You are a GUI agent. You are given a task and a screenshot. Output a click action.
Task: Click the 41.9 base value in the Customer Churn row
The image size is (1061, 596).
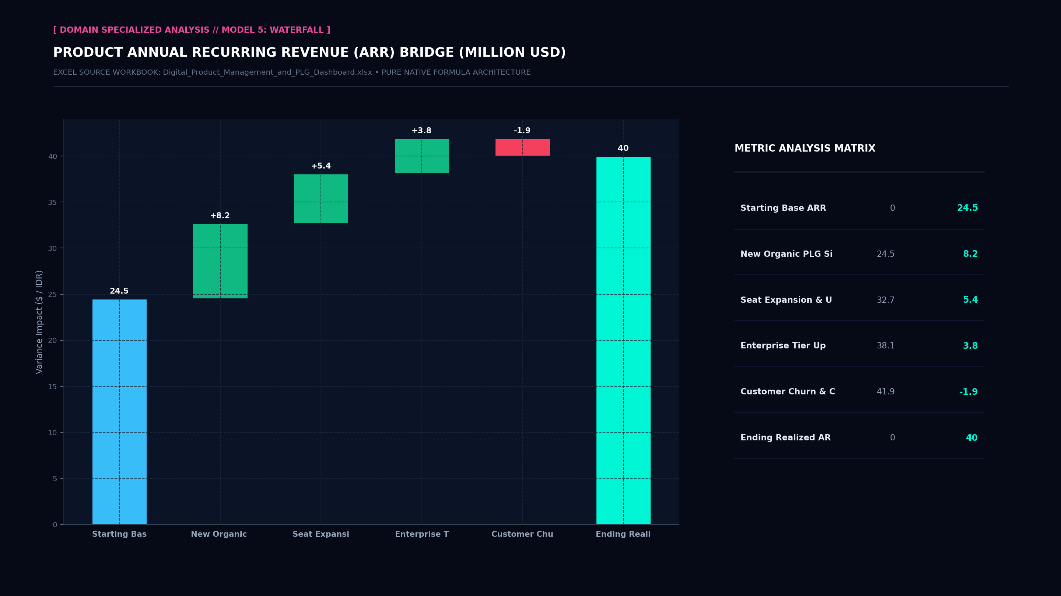pos(886,391)
